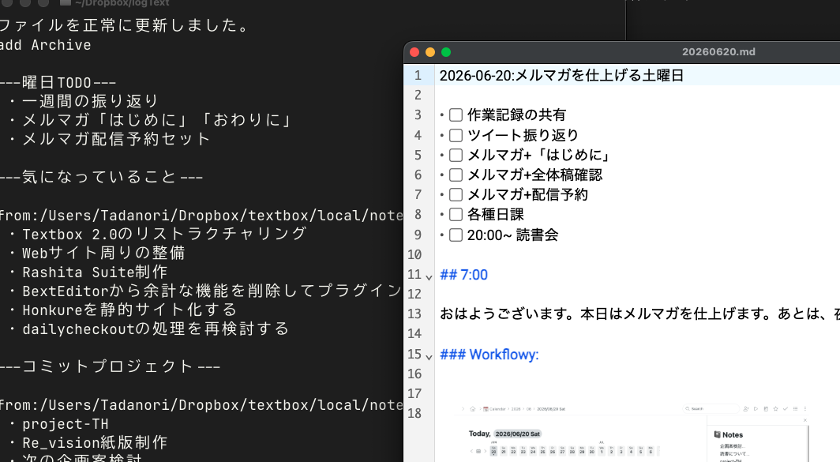The image size is (840, 462).
Task: Click the Notes heading book icon
Action: pyautogui.click(x=718, y=434)
